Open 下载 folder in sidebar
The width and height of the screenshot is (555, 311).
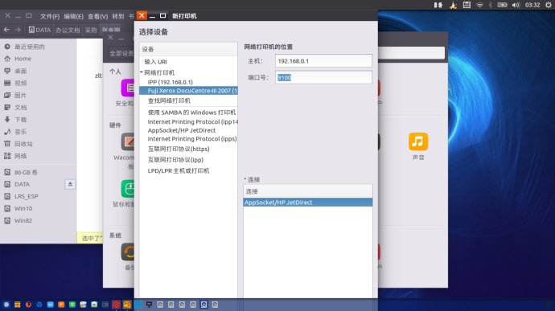[x=21, y=120]
